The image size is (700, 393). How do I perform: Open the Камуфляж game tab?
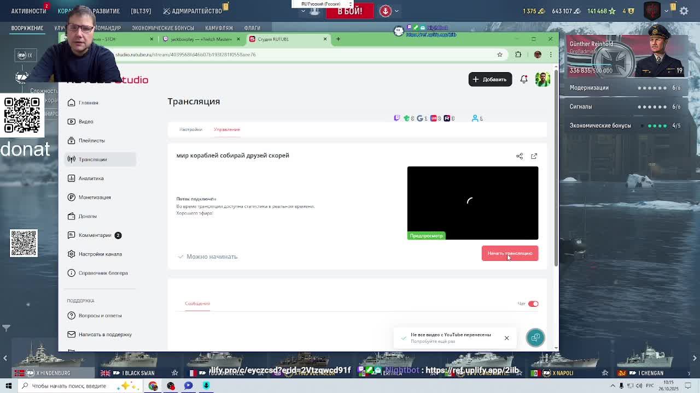(x=219, y=28)
